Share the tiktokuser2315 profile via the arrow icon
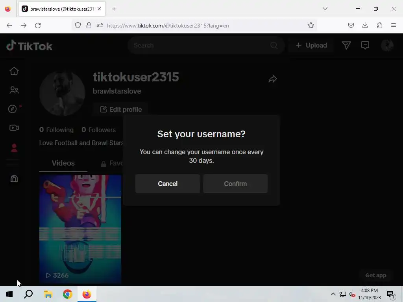Screen dimensions: 403x302 [273, 79]
